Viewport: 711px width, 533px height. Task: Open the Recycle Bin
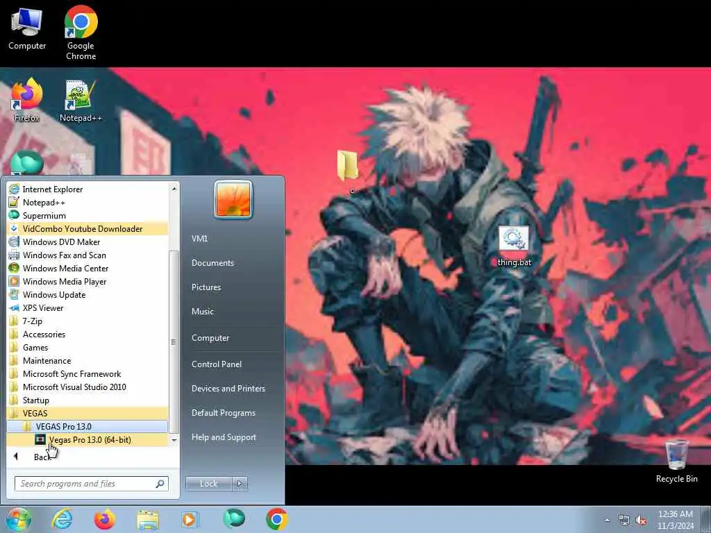point(676,461)
